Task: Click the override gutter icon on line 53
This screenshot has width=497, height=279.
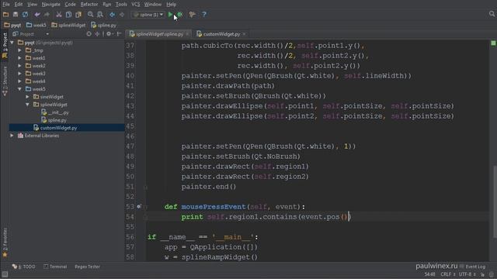Action: click(x=139, y=207)
